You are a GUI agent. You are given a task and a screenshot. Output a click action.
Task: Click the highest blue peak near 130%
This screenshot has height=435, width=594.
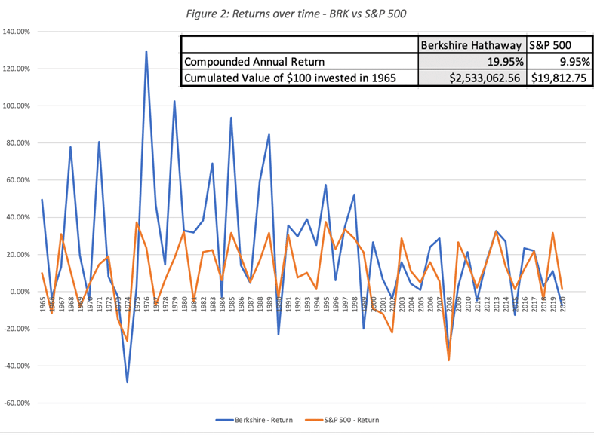146,51
